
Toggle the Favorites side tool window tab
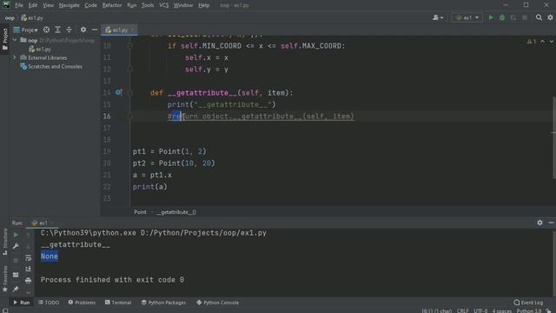[x=5, y=279]
